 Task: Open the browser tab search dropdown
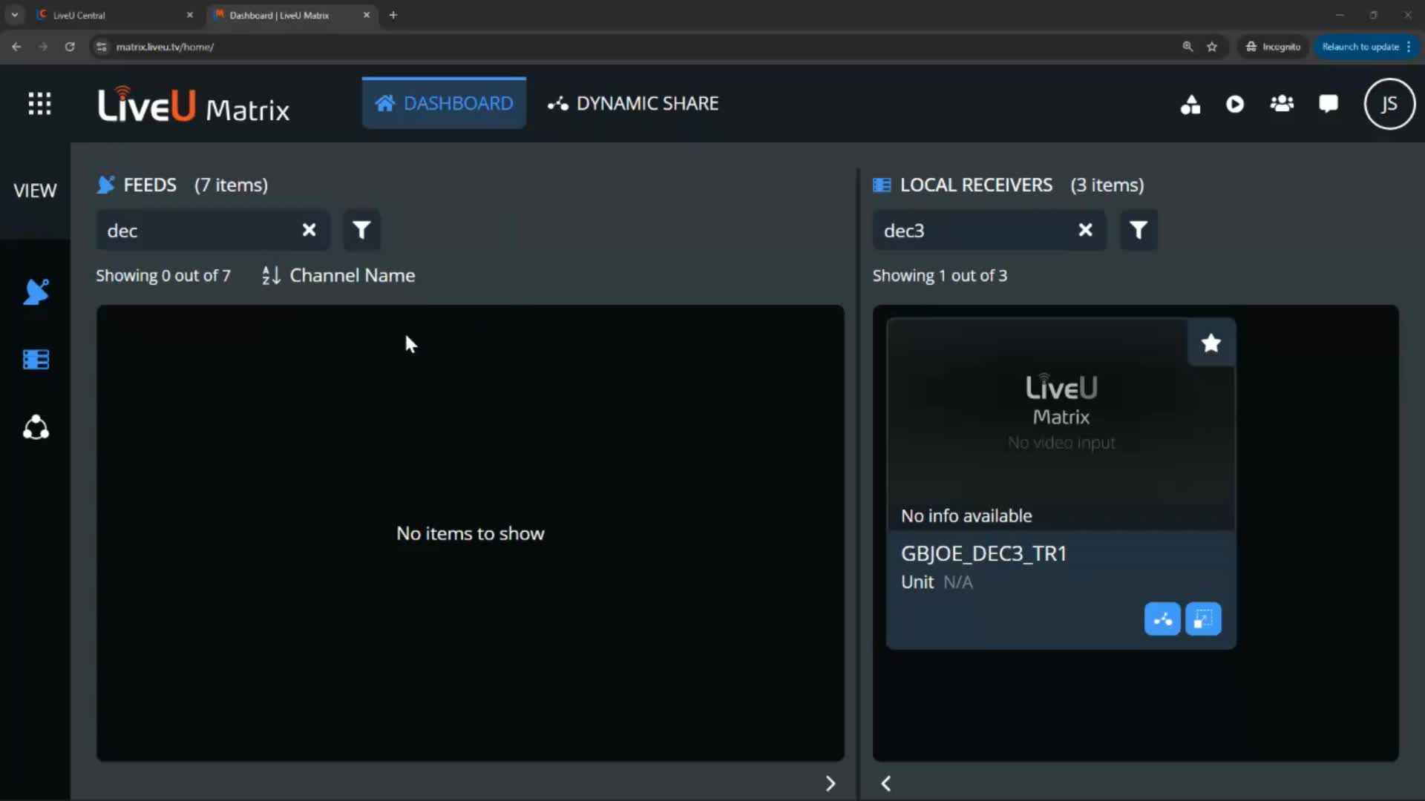click(14, 15)
